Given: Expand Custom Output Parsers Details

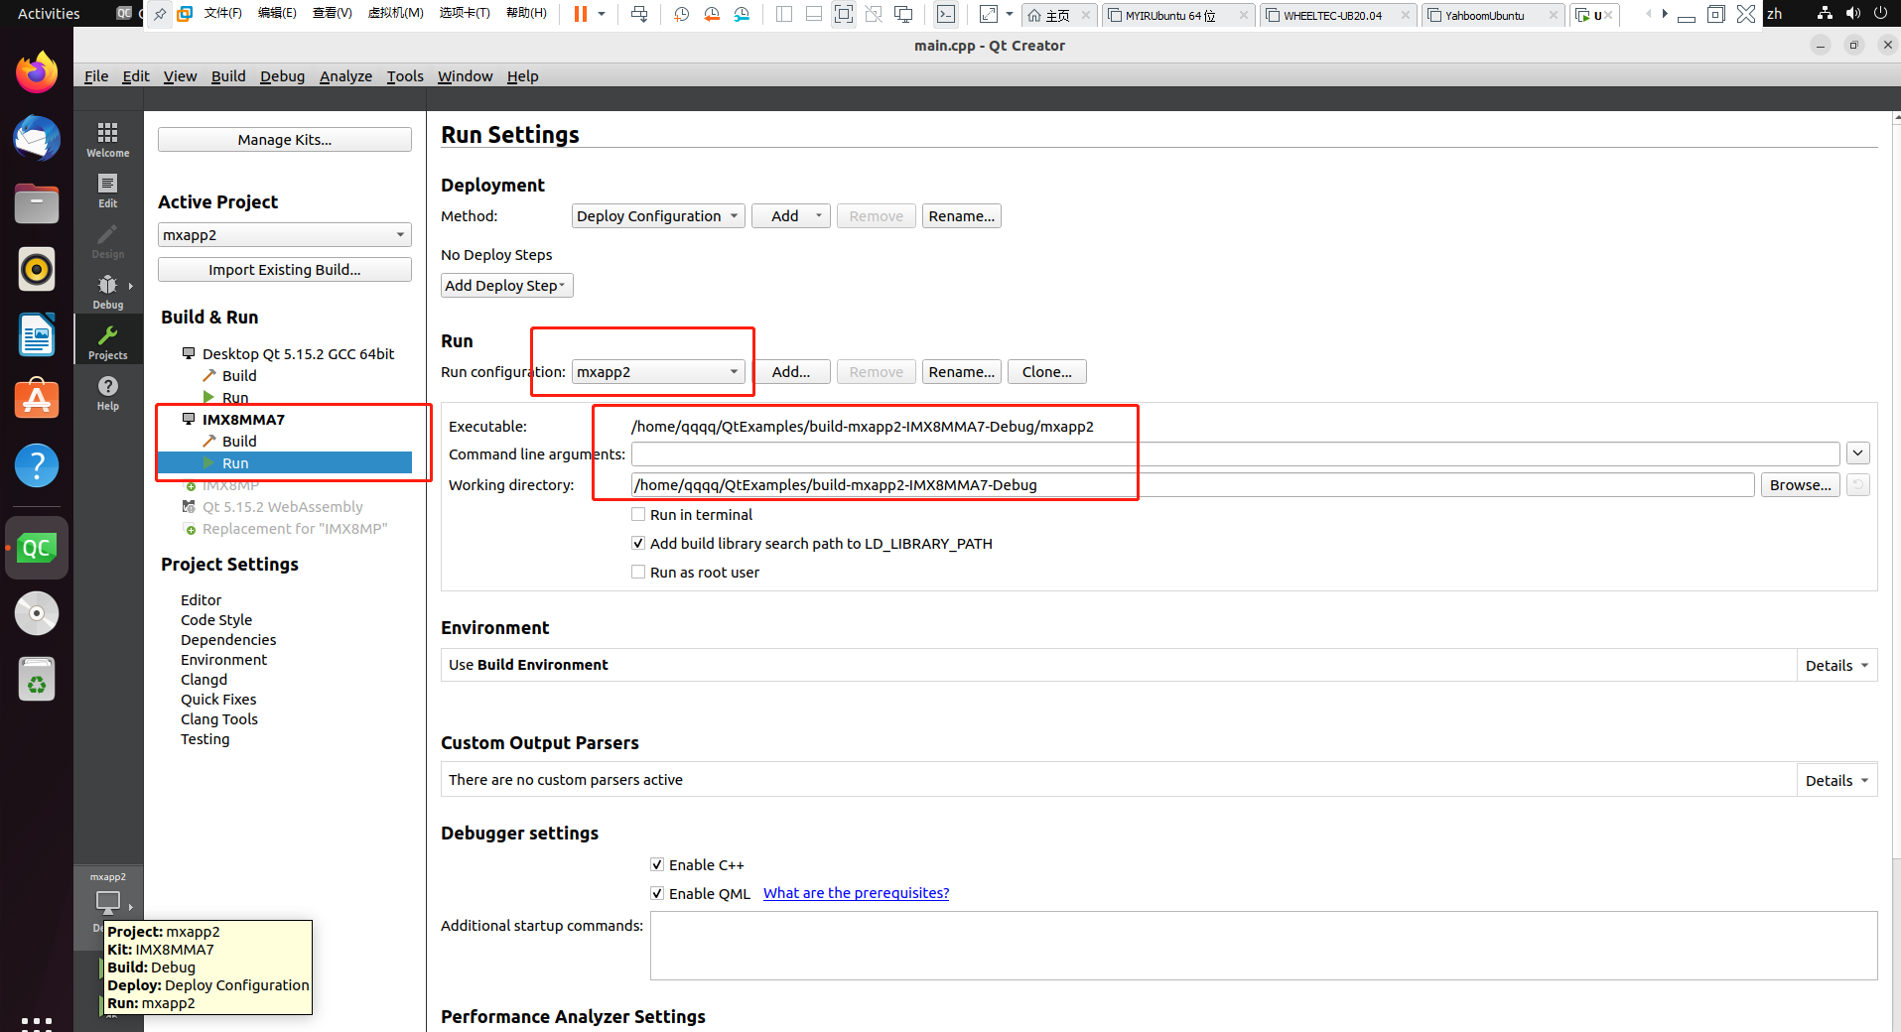Looking at the screenshot, I should tap(1836, 780).
